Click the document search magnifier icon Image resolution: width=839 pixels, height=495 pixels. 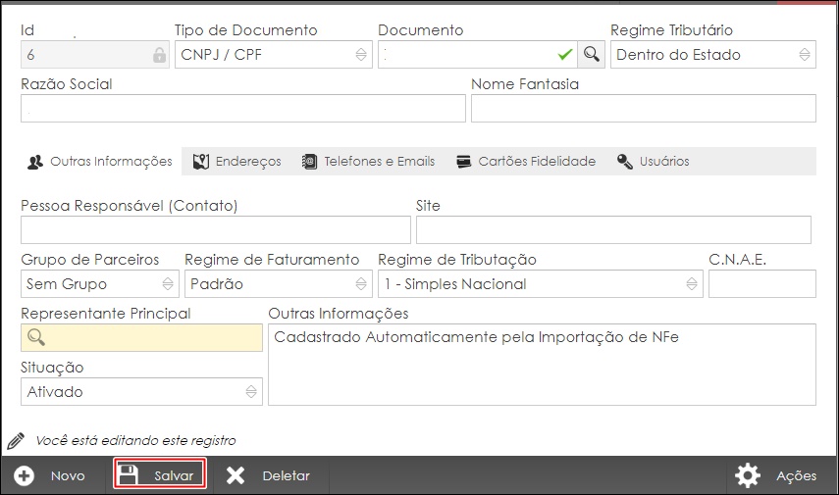click(592, 54)
